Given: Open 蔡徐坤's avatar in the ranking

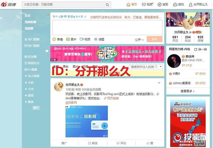Looking at the screenshot, I should click(x=174, y=61).
